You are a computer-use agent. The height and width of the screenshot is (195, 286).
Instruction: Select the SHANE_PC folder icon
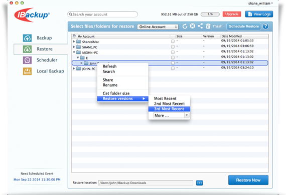pos(79,47)
